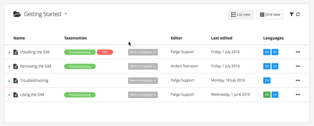Open the three-dot menu for Installing the SIM
This screenshot has width=314, height=126.
(x=298, y=52)
